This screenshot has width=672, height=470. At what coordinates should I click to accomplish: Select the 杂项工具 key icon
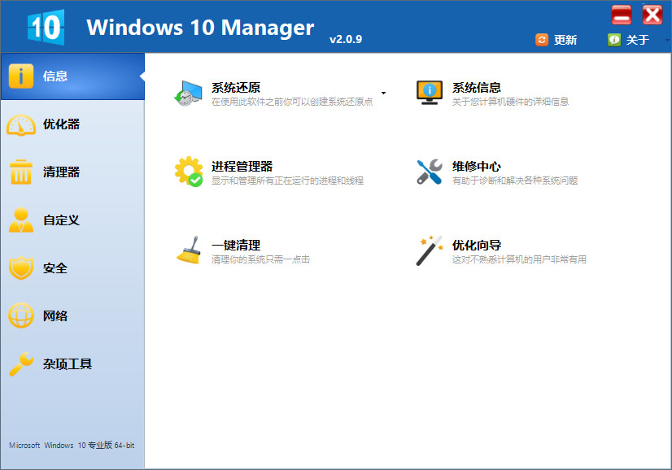[20, 363]
